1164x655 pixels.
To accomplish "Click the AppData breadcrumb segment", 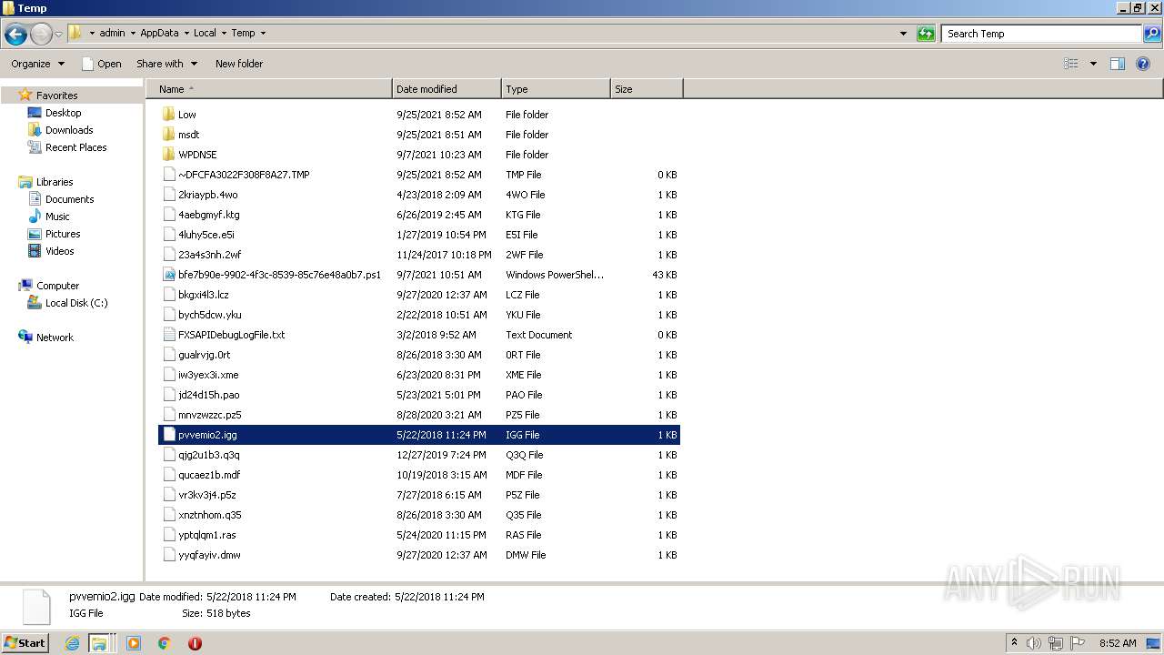I will (159, 34).
